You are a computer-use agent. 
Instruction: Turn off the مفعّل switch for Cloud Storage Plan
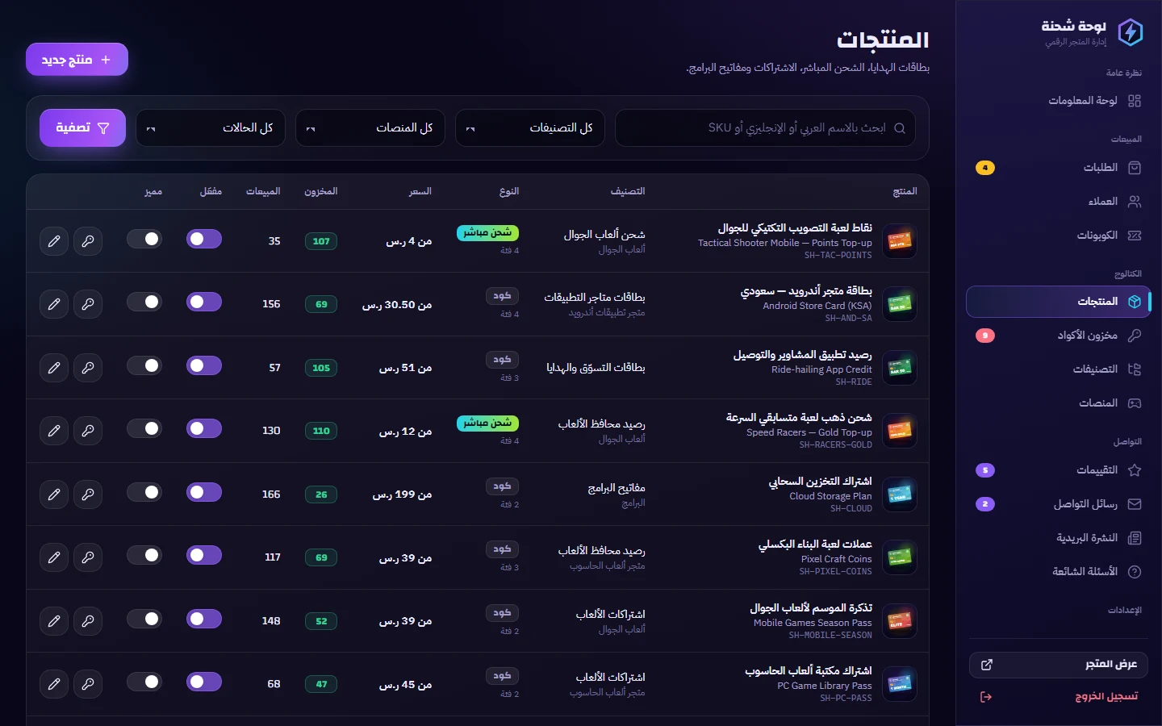tap(204, 492)
